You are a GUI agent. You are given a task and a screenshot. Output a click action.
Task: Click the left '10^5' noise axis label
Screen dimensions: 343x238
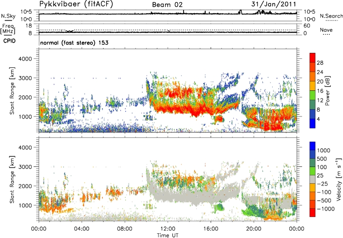26,12
